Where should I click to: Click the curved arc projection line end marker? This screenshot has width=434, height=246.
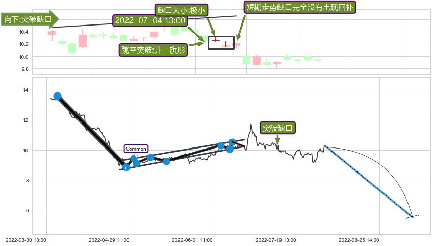413,217
